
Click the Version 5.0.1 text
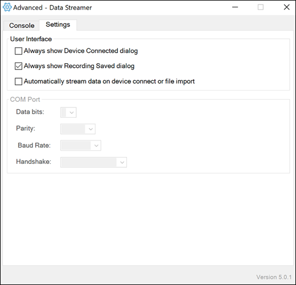click(274, 277)
